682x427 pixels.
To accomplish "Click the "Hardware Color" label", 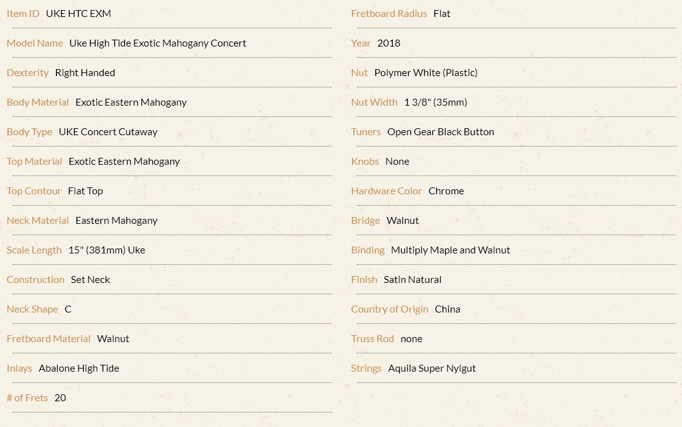I will pyautogui.click(x=387, y=191).
